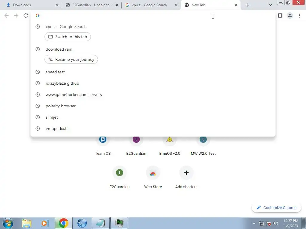Image resolution: width=306 pixels, height=229 pixels.
Task: Select the 'emupedia.ti' suggestion
Action: (153, 129)
